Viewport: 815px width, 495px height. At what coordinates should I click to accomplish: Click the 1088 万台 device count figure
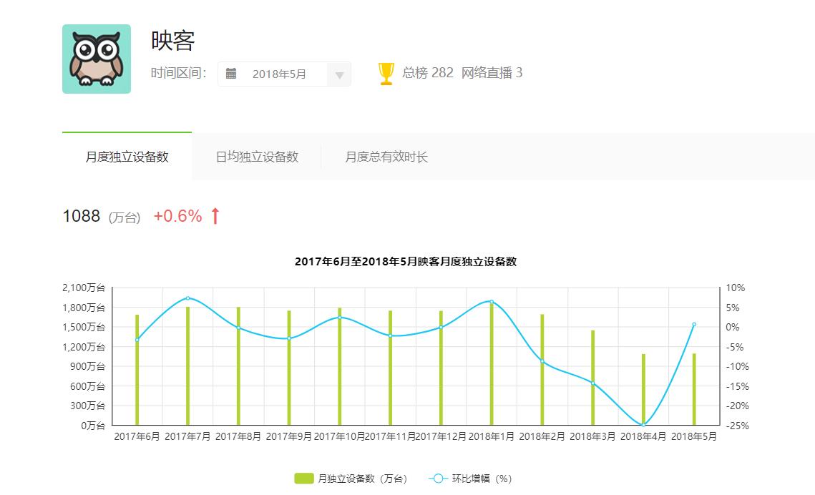tap(81, 215)
